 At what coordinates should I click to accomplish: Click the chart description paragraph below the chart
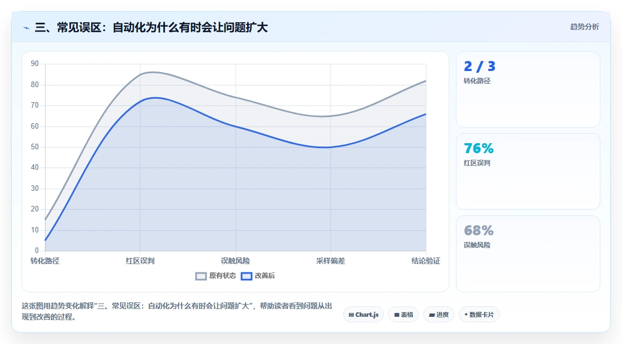[x=177, y=311]
